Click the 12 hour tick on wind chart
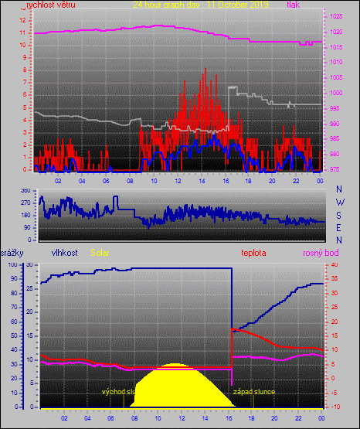Screen dimensions: 360x429 pyautogui.click(x=178, y=181)
